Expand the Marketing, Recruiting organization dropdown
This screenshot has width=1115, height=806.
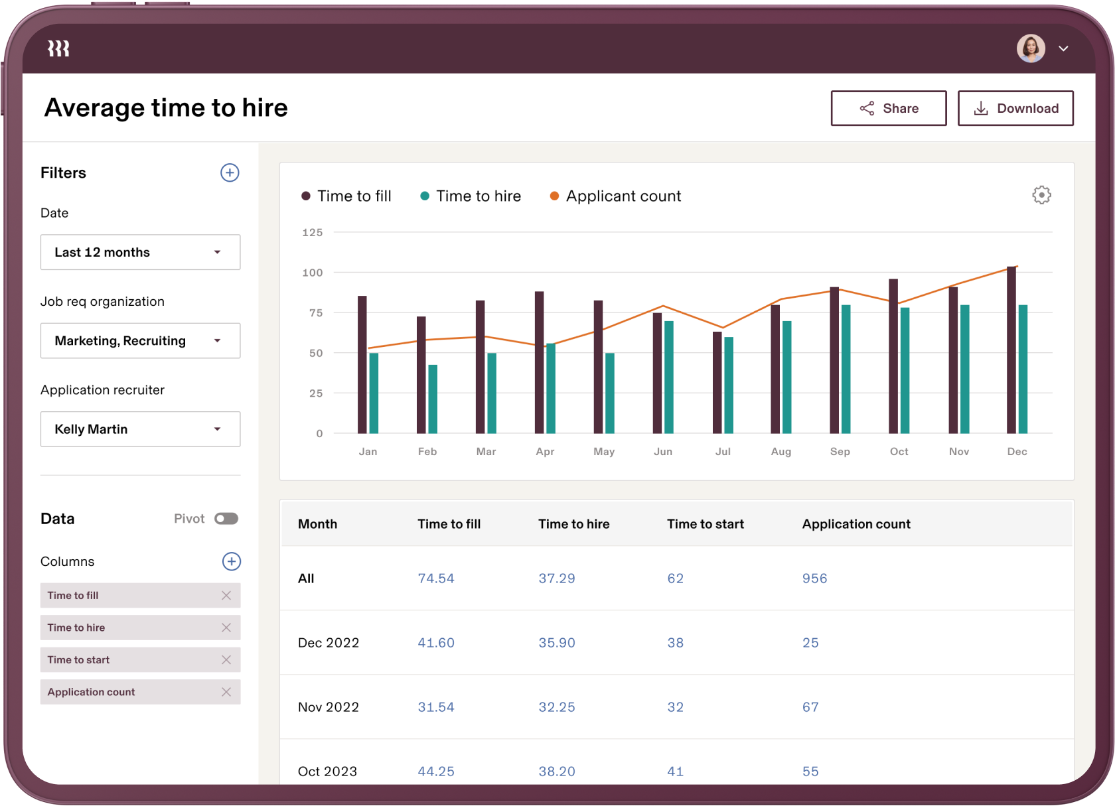[140, 340]
